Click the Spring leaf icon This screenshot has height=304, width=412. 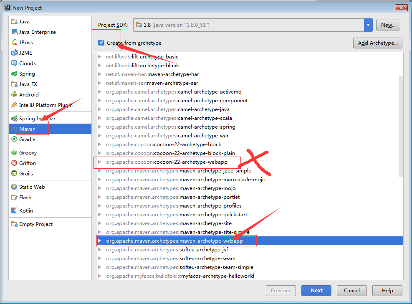(14, 73)
